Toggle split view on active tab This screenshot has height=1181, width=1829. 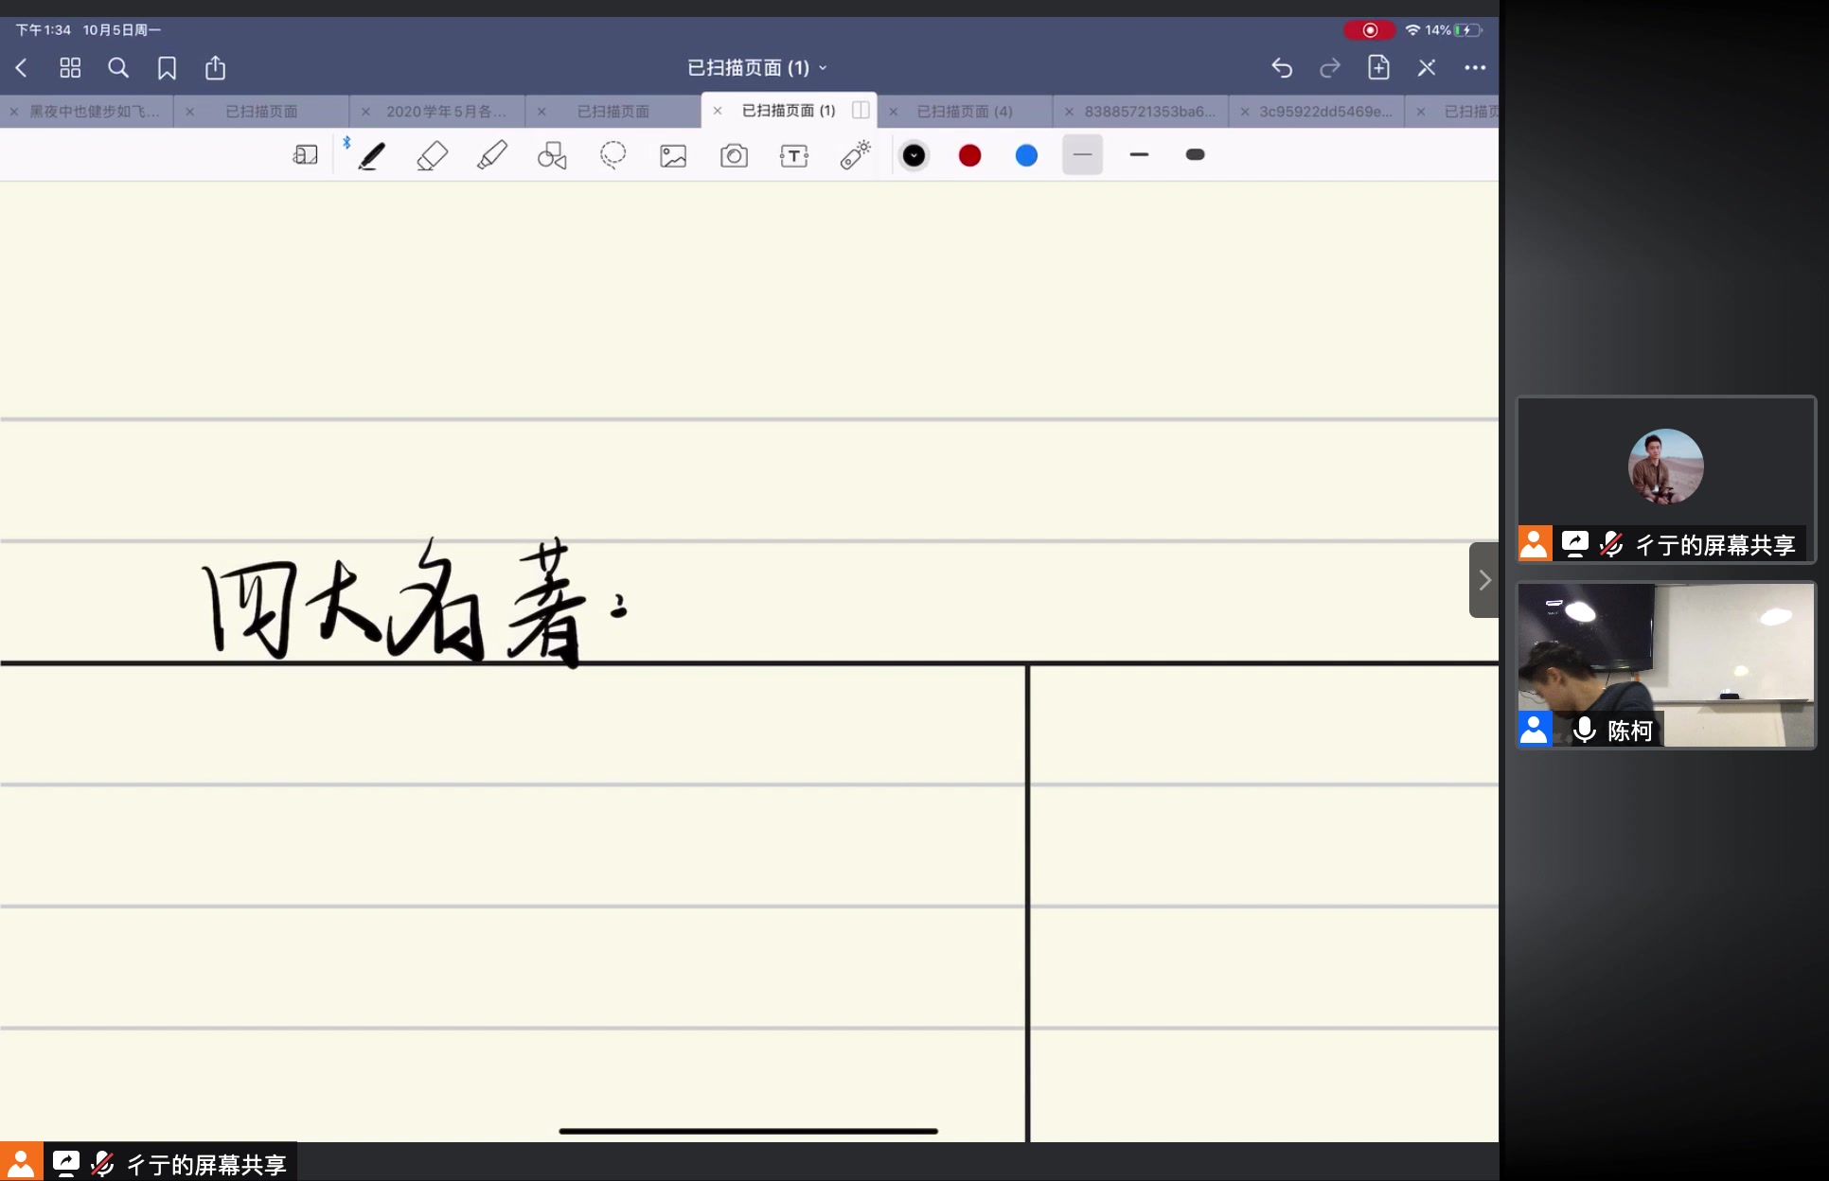point(861,110)
